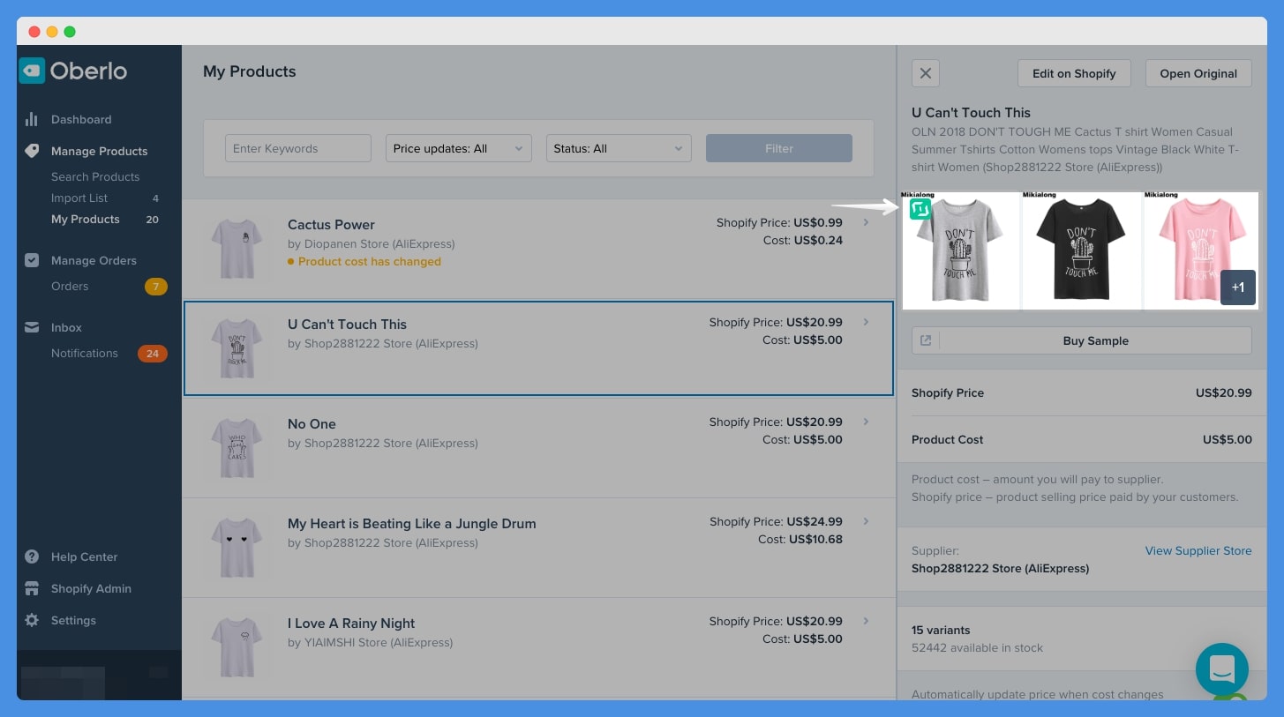The image size is (1284, 717).
Task: Click the Oberlo logo icon
Action: [x=32, y=71]
